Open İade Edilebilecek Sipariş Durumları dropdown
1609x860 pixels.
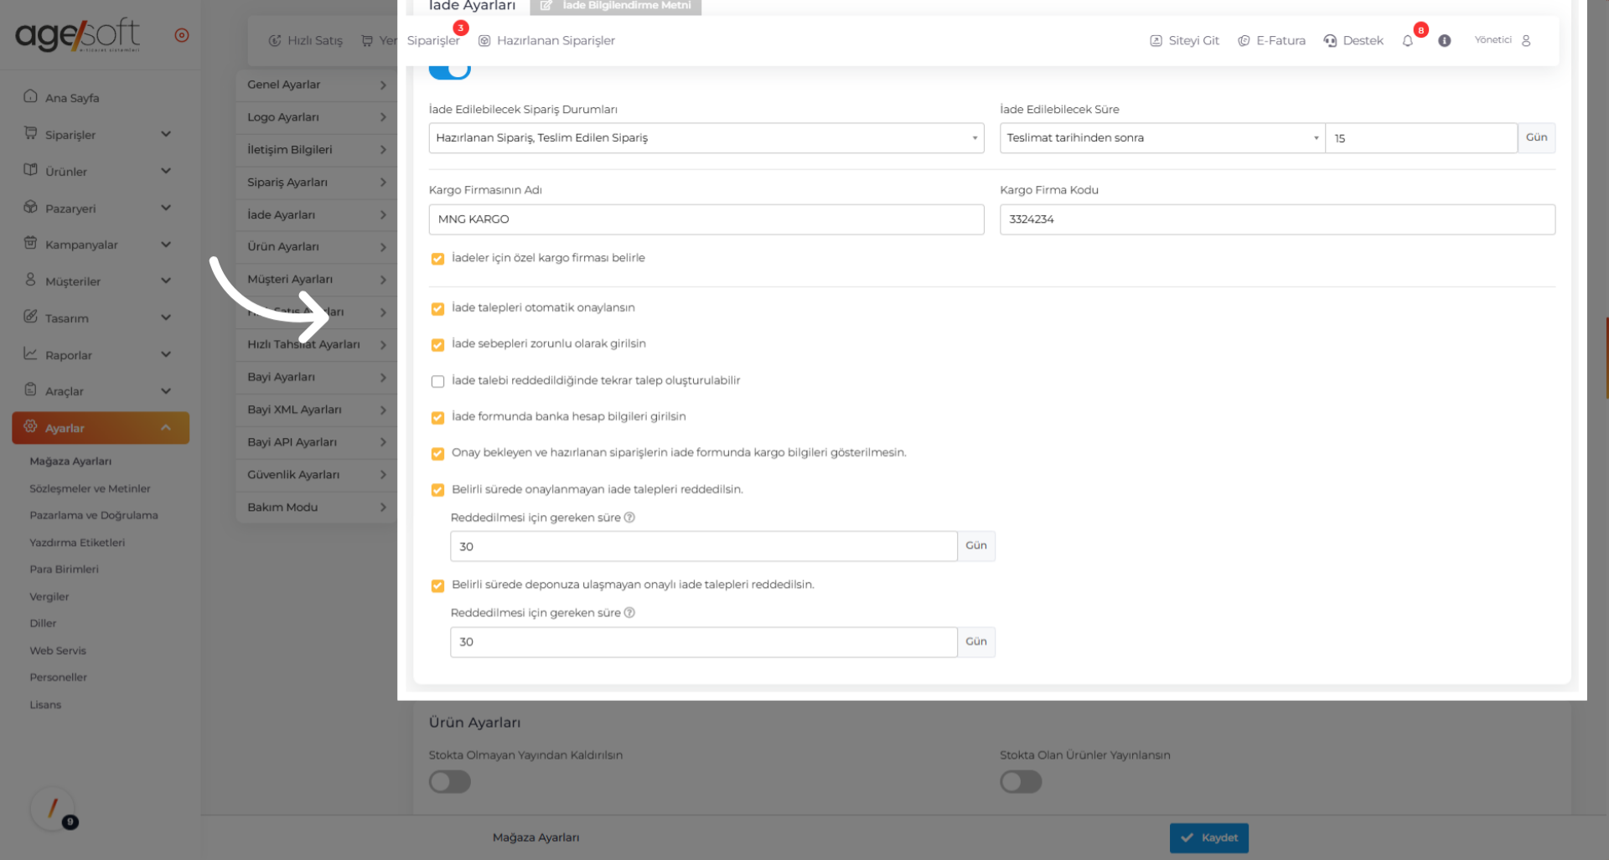[706, 138]
